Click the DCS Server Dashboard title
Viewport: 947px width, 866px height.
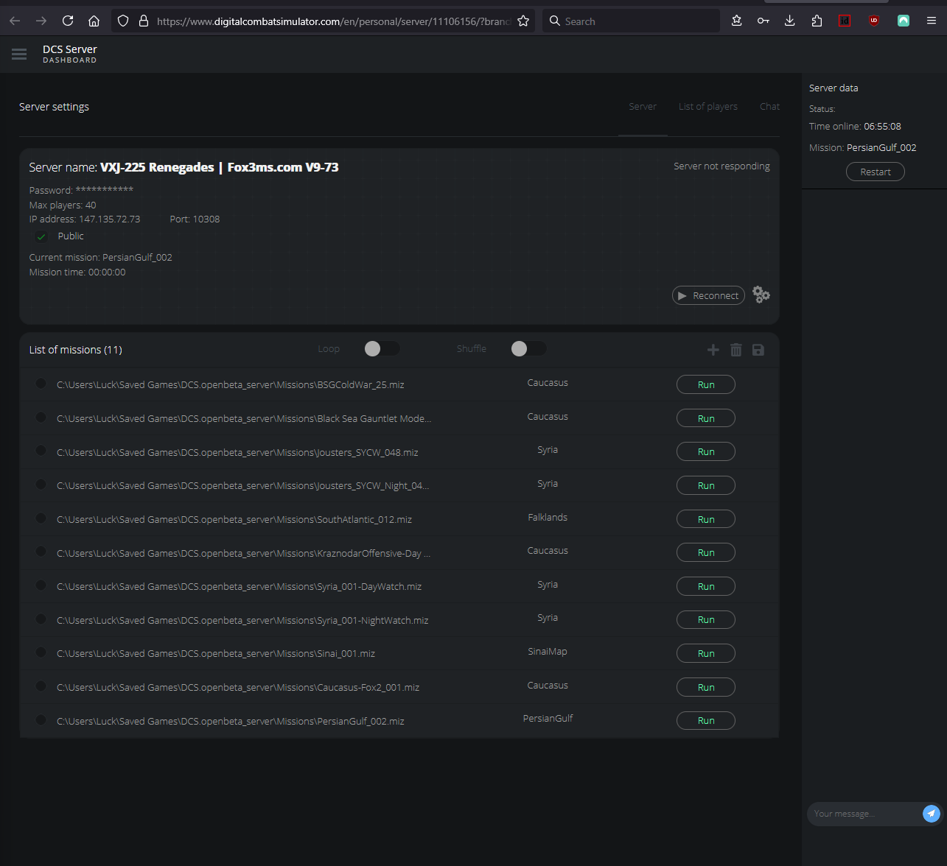click(x=70, y=54)
